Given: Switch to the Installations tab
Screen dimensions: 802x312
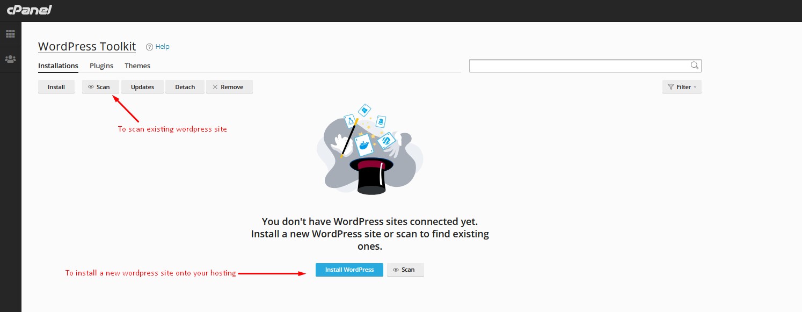Looking at the screenshot, I should point(58,66).
